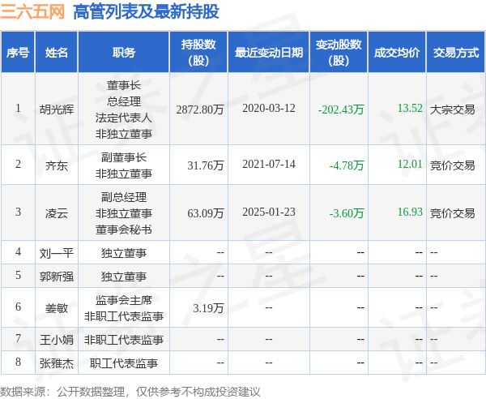Click the 三六五网 title text
The height and width of the screenshot is (399, 486).
click(32, 12)
